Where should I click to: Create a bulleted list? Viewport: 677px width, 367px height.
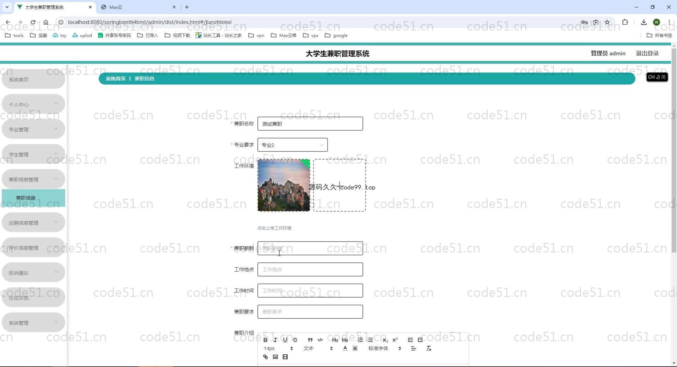coord(370,340)
